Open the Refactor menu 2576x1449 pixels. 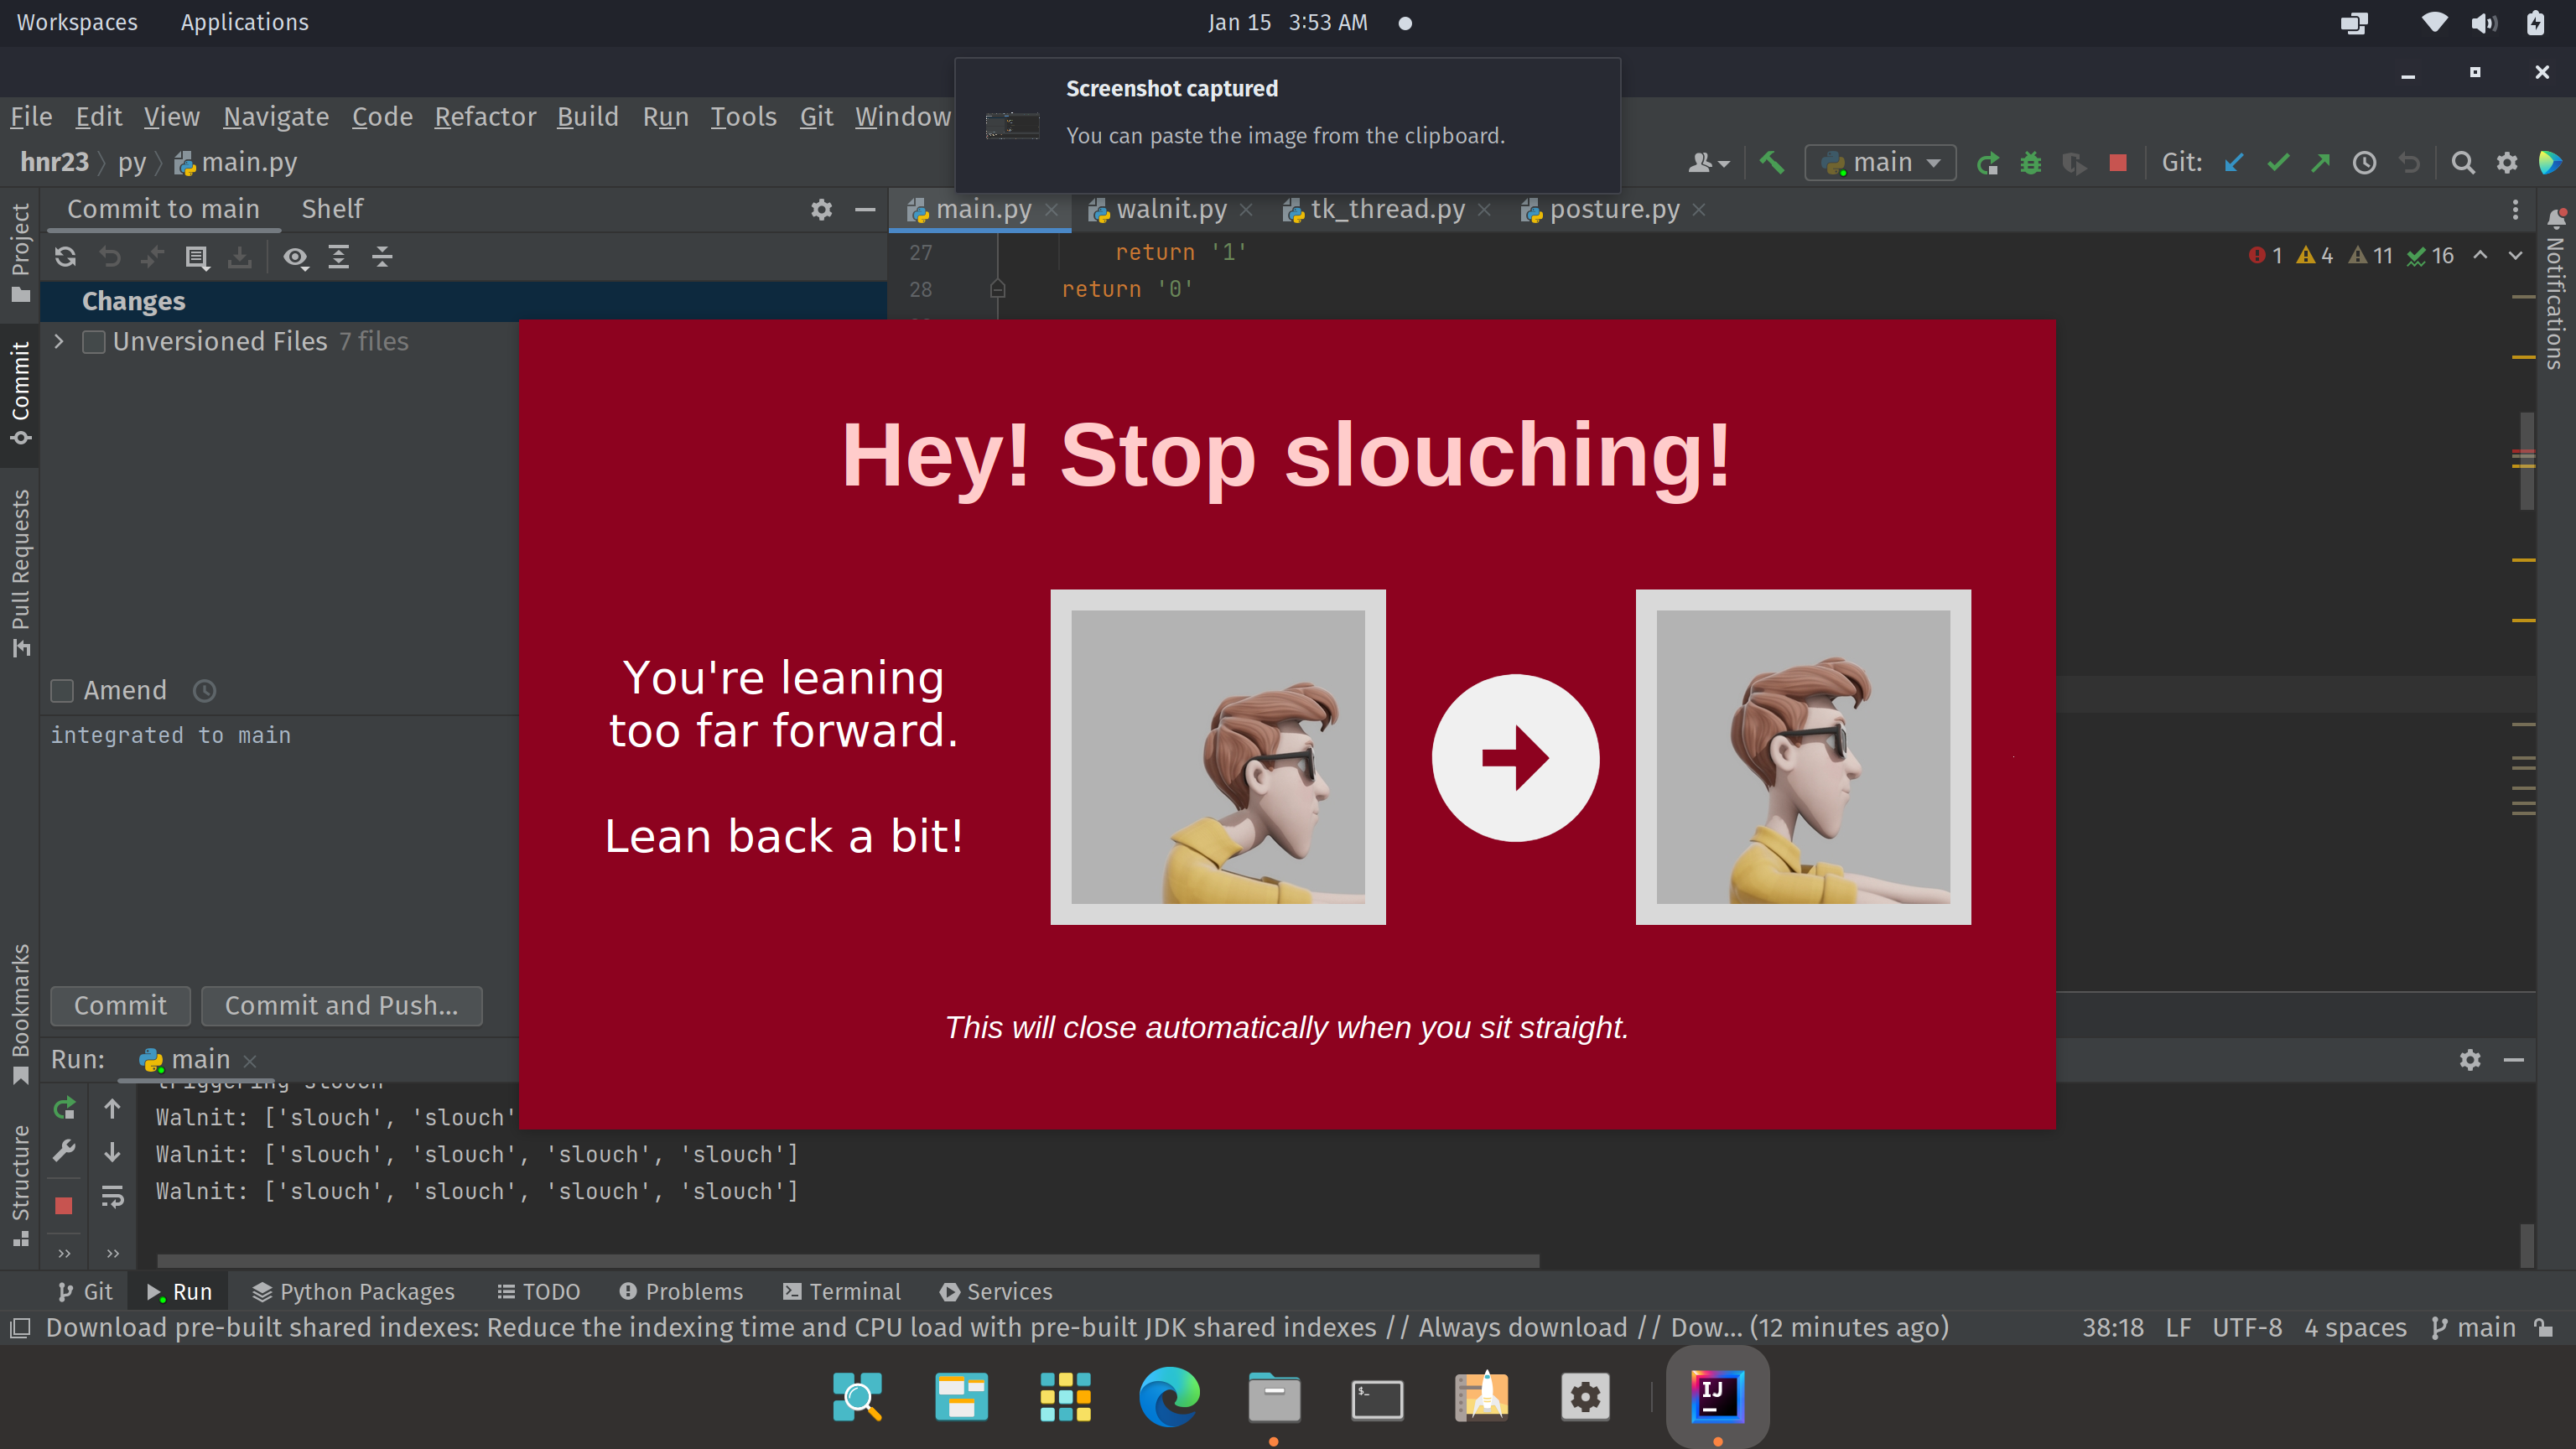pyautogui.click(x=485, y=117)
